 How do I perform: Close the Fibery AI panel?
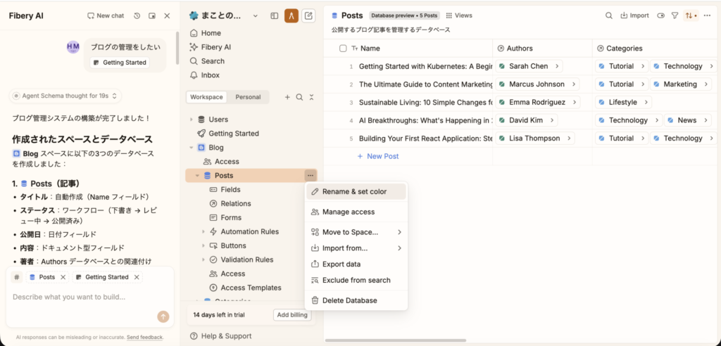pyautogui.click(x=167, y=15)
